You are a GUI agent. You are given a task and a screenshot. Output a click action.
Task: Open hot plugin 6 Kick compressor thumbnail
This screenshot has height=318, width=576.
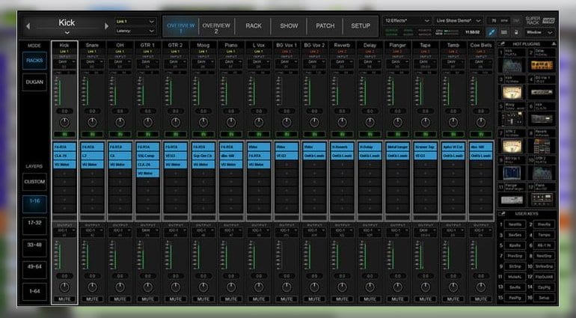tap(542, 119)
